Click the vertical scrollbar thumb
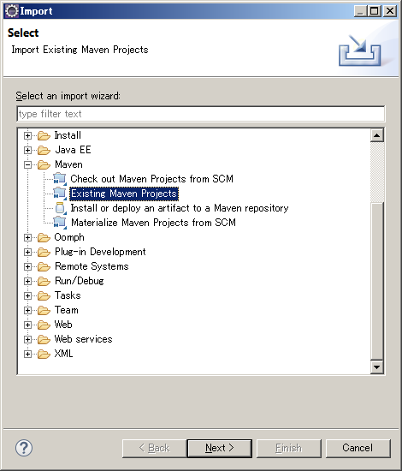The image size is (402, 471). 377,281
